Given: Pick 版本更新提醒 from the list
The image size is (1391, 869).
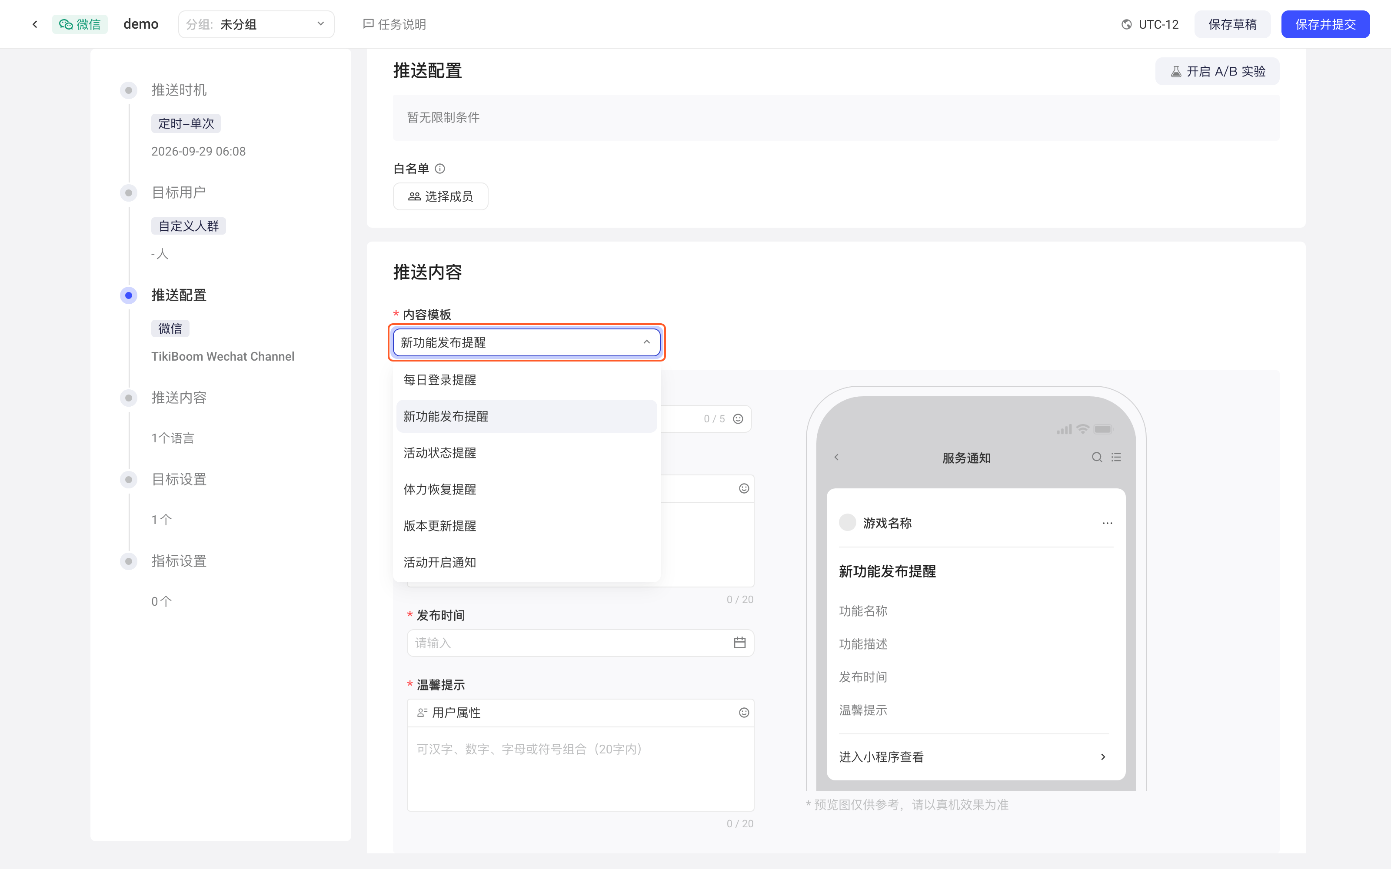Looking at the screenshot, I should click(526, 526).
